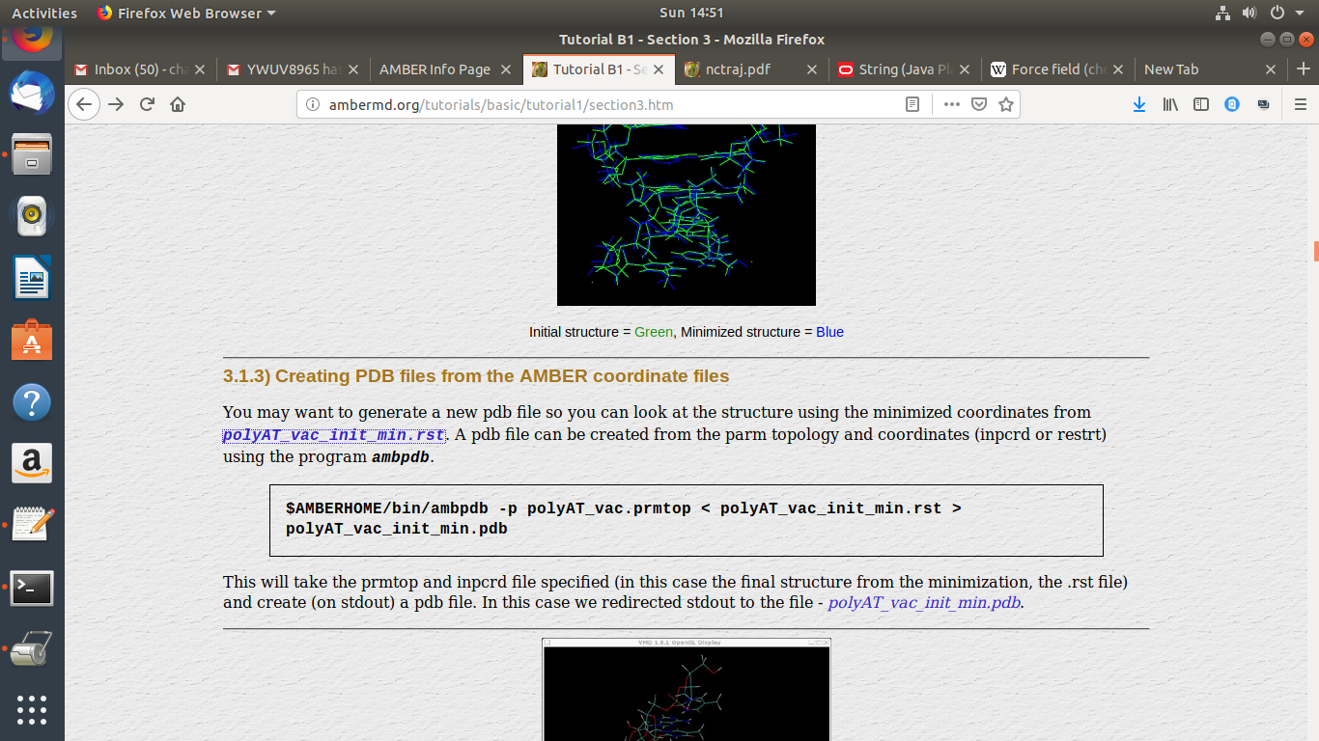Image resolution: width=1319 pixels, height=741 pixels.
Task: Click the back navigation arrow
Action: point(85,104)
